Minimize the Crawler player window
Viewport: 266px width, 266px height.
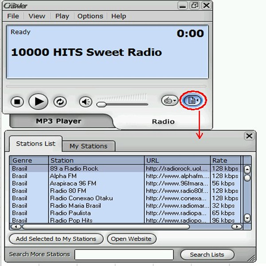pos(183,6)
